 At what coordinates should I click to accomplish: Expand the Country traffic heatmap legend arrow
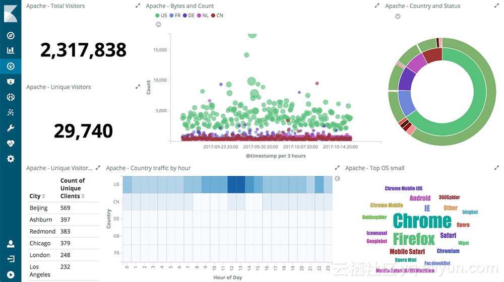337,179
